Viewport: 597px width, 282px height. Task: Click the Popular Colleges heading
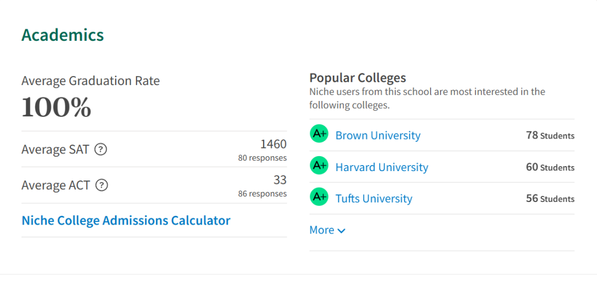point(358,78)
